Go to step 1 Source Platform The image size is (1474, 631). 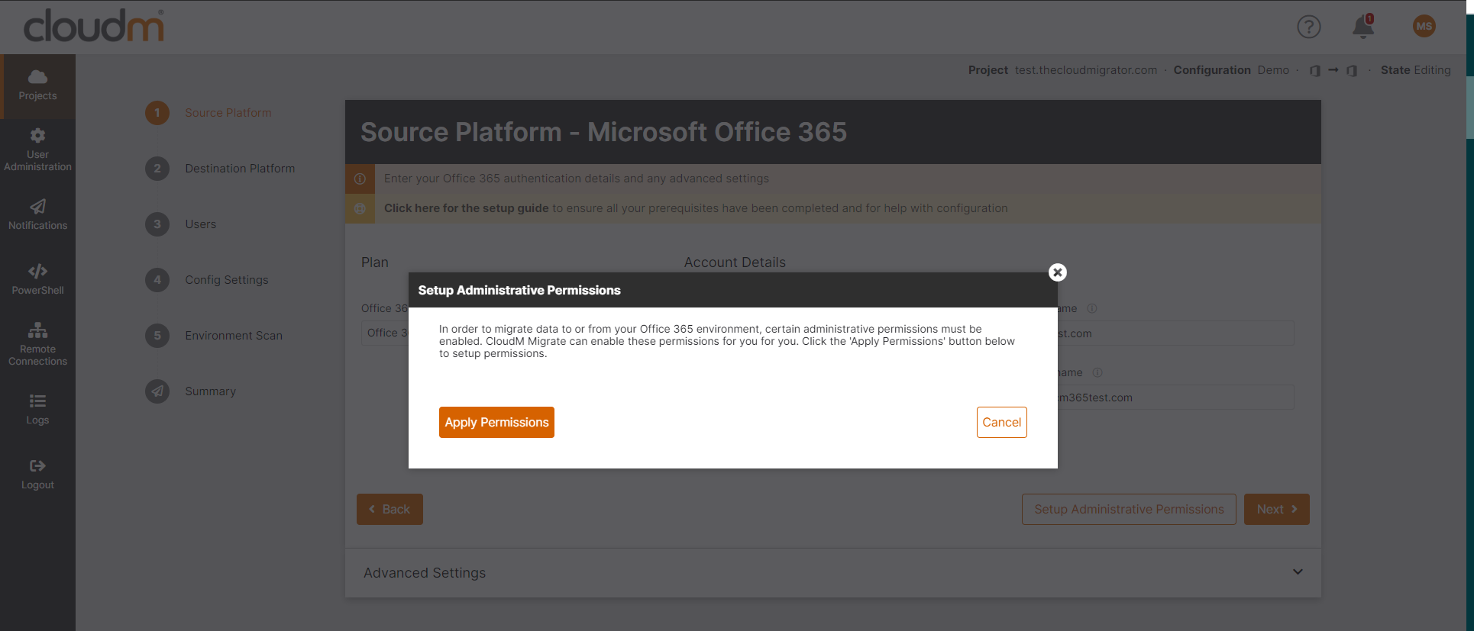[x=208, y=113]
